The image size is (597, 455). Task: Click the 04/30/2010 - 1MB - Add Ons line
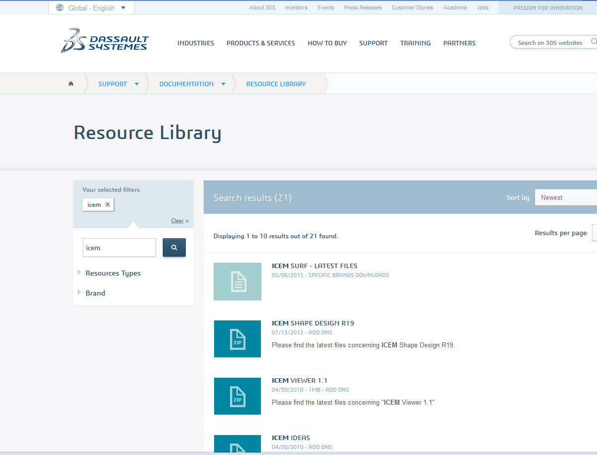310,390
